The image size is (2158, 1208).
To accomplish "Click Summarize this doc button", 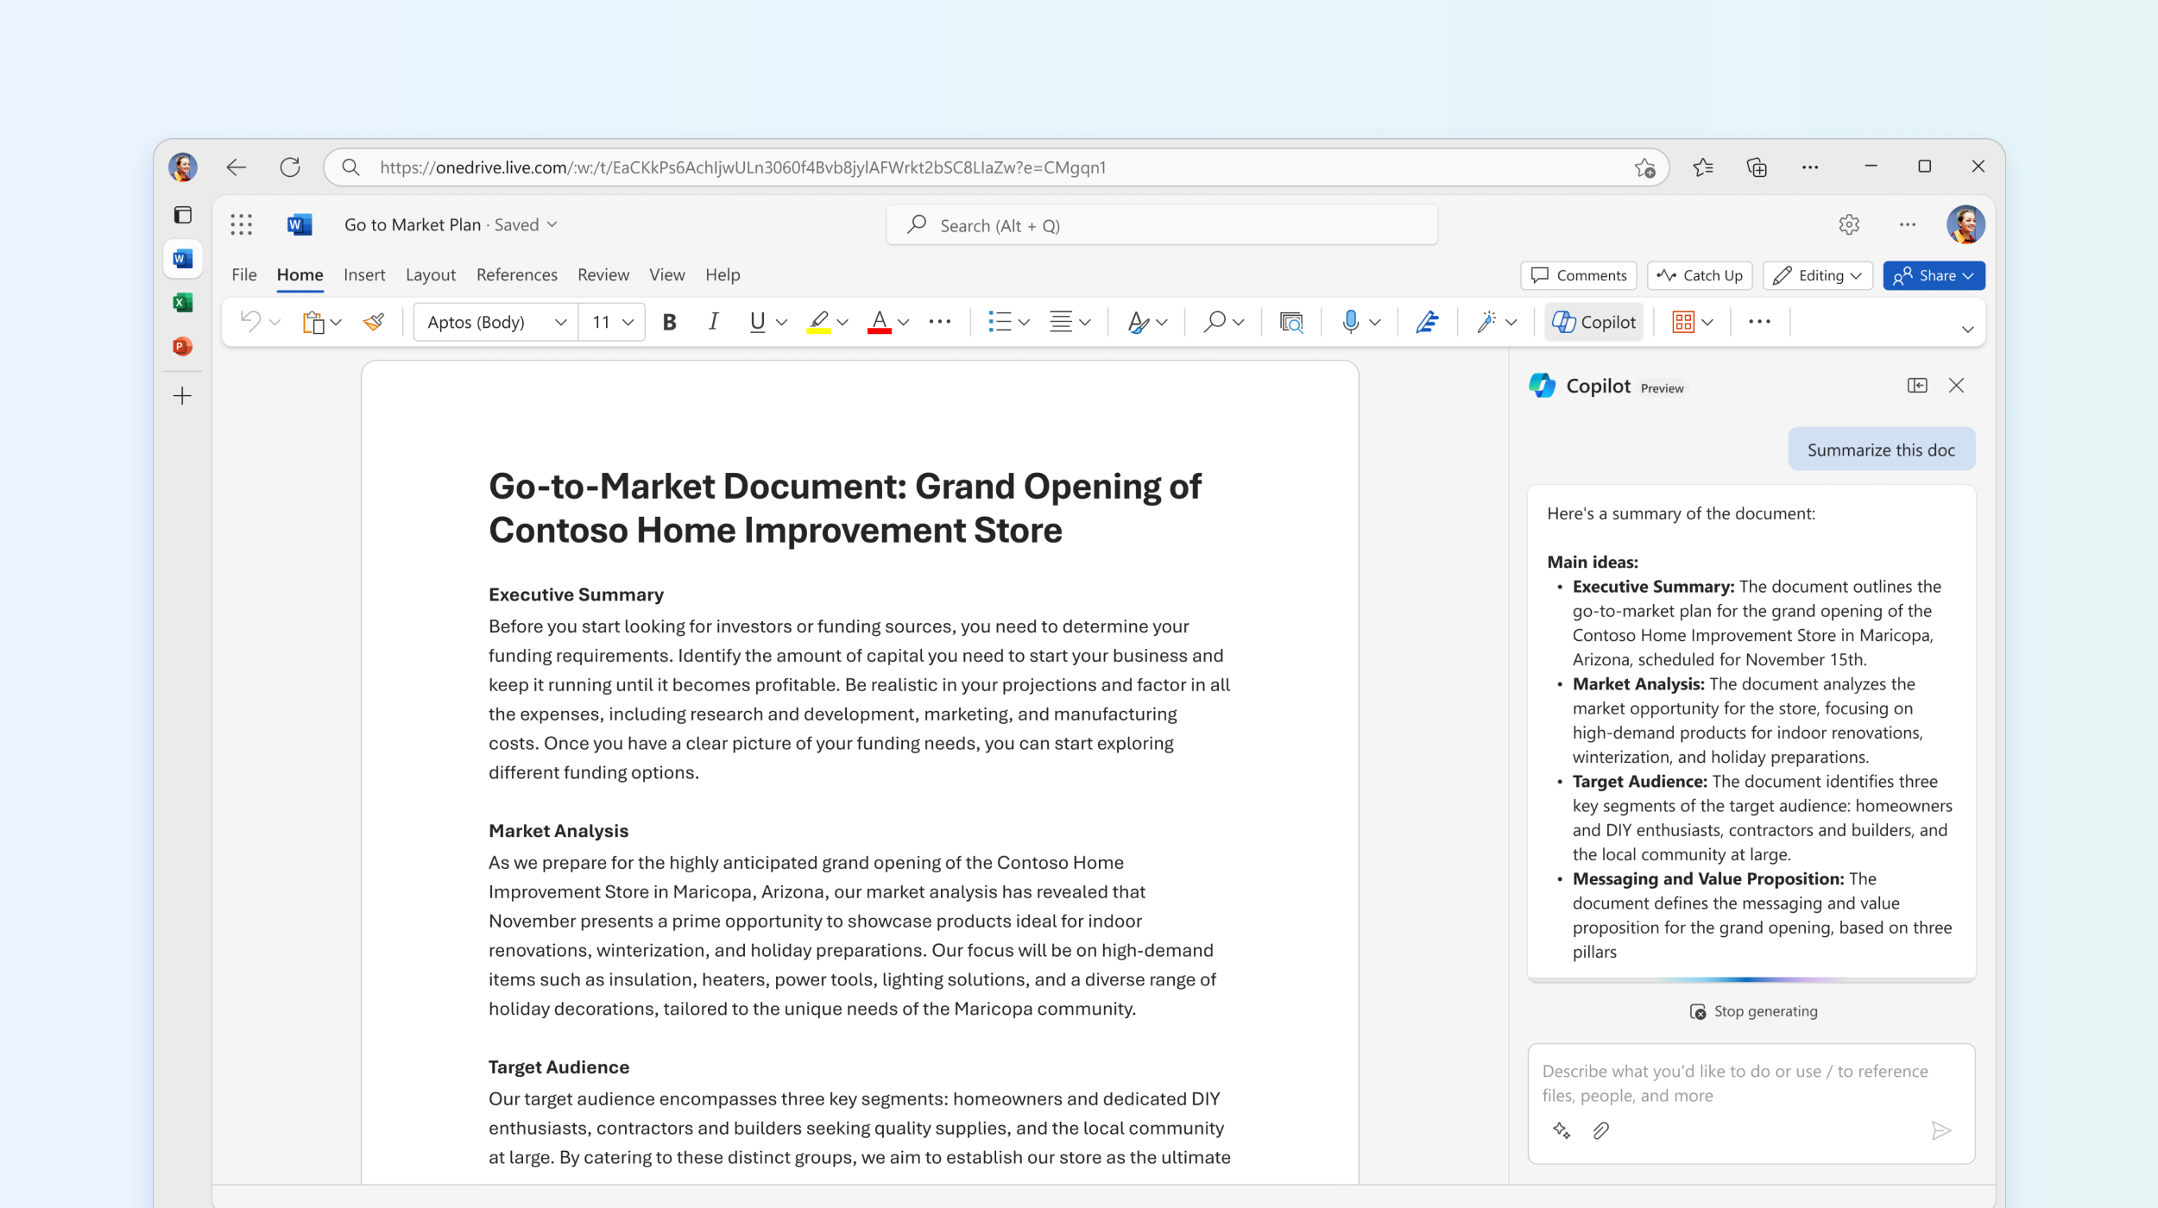I will coord(1881,449).
